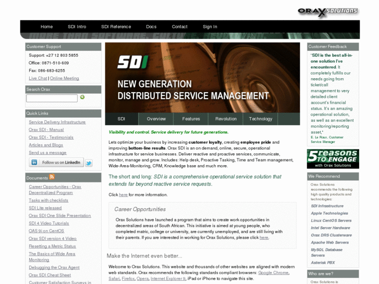The height and width of the screenshot is (284, 379).
Task: Click the Career Opportunities heading in content
Action: (140, 209)
